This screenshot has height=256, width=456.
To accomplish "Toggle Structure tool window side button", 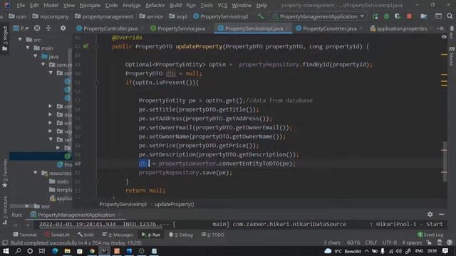I will [5, 210].
